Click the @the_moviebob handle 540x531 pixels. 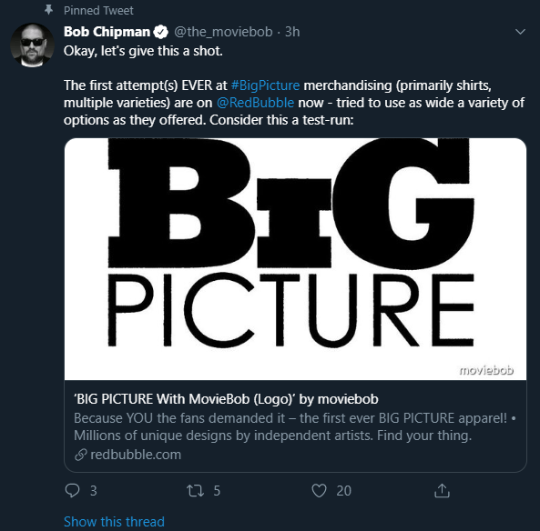click(x=223, y=32)
